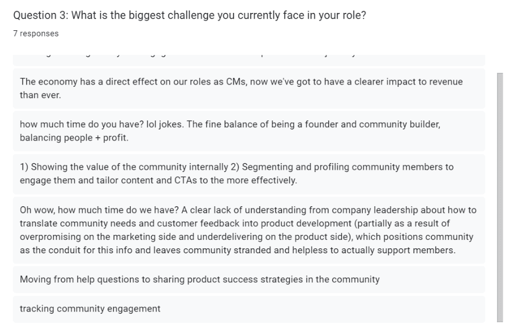Select the '7 responses' label
Viewport: 510px width, 334px height.
[34, 34]
